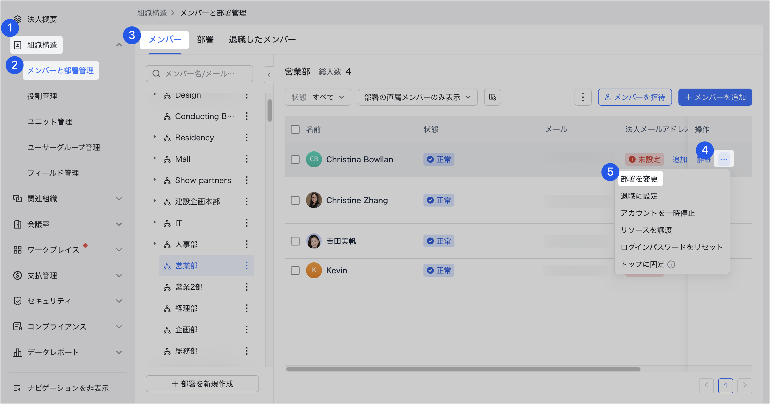770x404 pixels.
Task: Switch to the 退職したメンバー tab
Action: (x=262, y=39)
